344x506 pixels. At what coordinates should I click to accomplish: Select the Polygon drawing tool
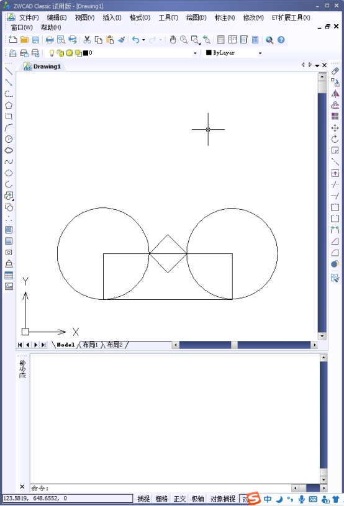[9, 105]
